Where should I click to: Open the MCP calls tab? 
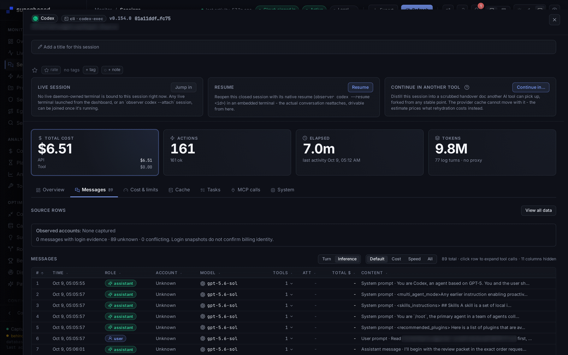click(246, 190)
